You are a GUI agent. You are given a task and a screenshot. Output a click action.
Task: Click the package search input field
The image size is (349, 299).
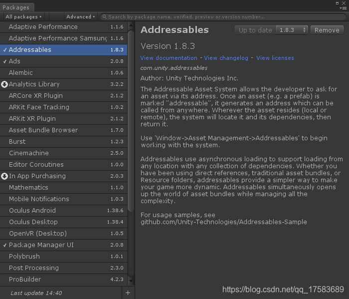click(223, 16)
